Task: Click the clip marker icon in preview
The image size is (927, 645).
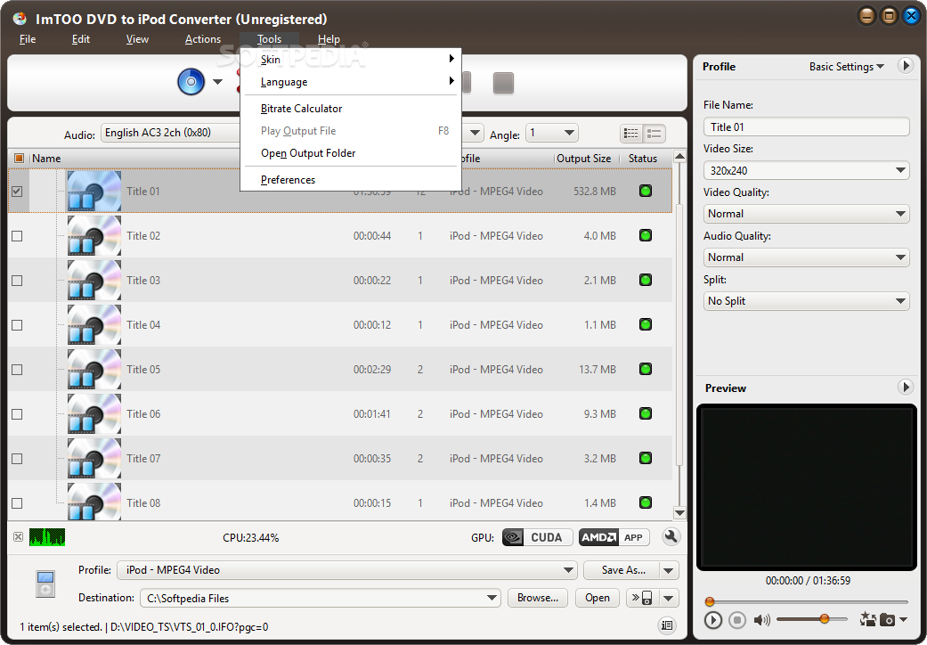Action: coord(868,619)
